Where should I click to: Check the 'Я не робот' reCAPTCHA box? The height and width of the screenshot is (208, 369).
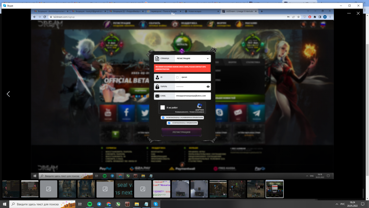coord(163,107)
